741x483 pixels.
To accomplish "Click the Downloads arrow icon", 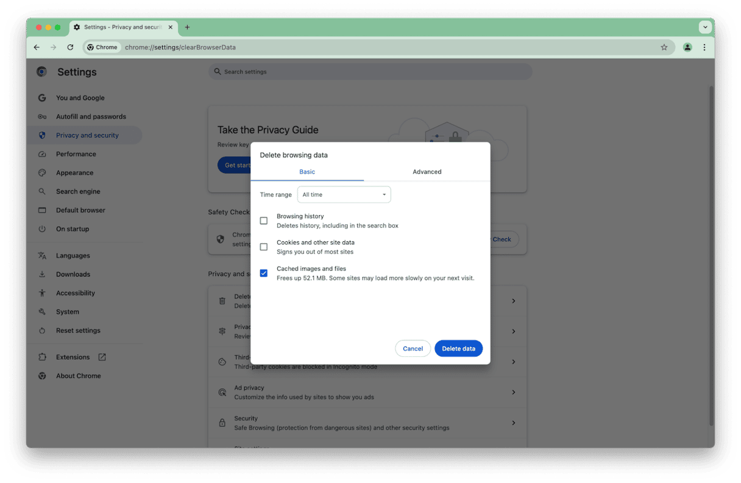I will (x=42, y=274).
